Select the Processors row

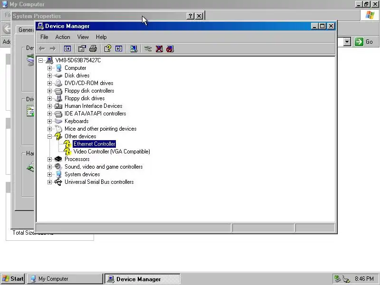(77, 159)
